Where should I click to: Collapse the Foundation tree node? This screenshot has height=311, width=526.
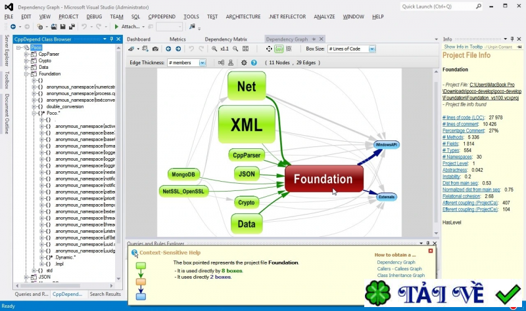coord(26,73)
